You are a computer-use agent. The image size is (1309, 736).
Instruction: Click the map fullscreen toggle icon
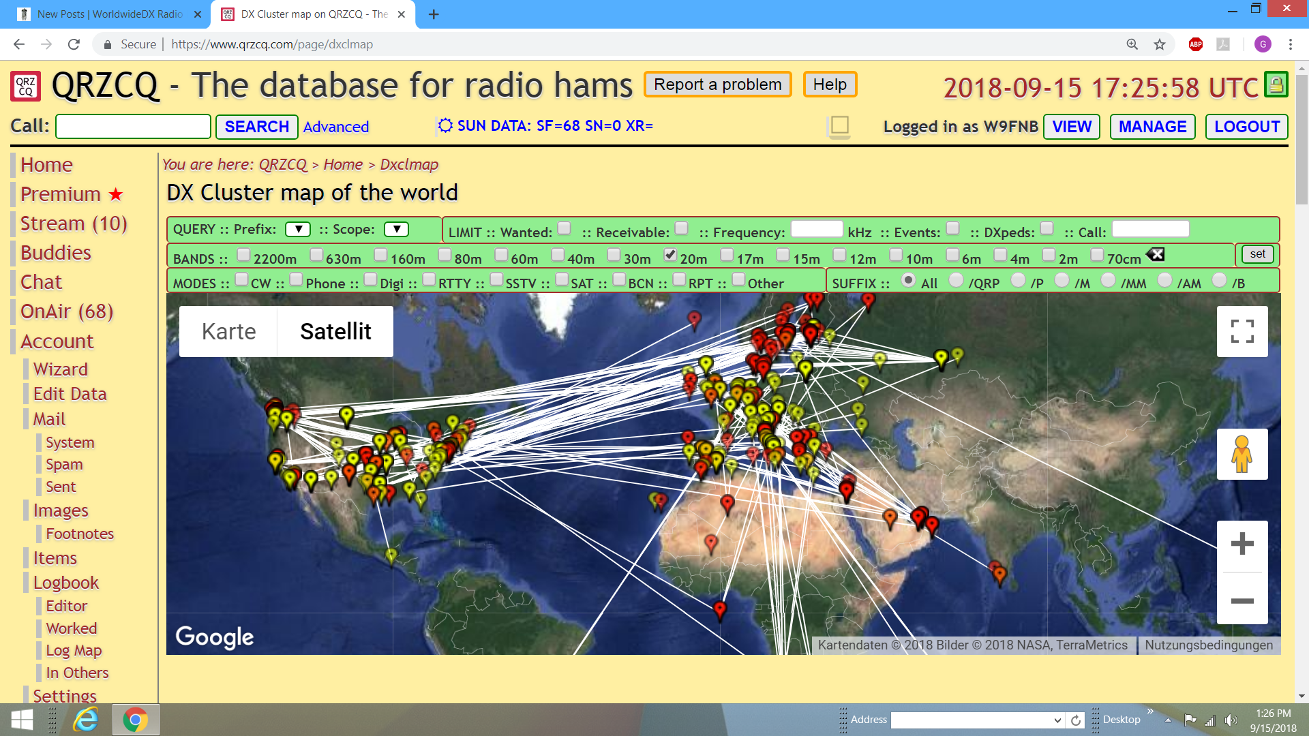point(1242,331)
